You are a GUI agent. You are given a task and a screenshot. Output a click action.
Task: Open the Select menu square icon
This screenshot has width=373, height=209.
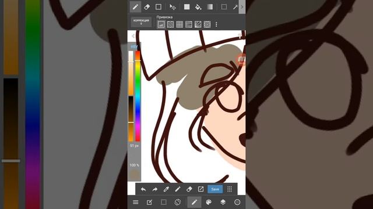coord(163,202)
